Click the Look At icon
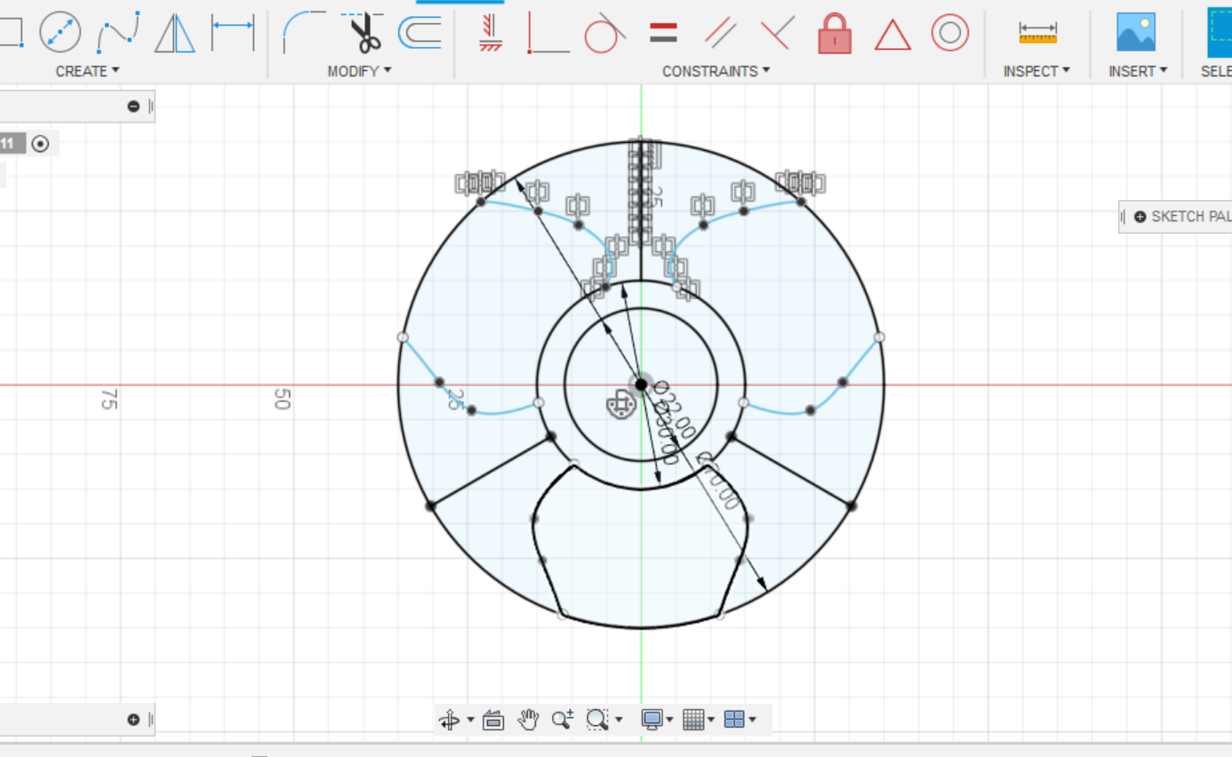The width and height of the screenshot is (1232, 757). [493, 720]
